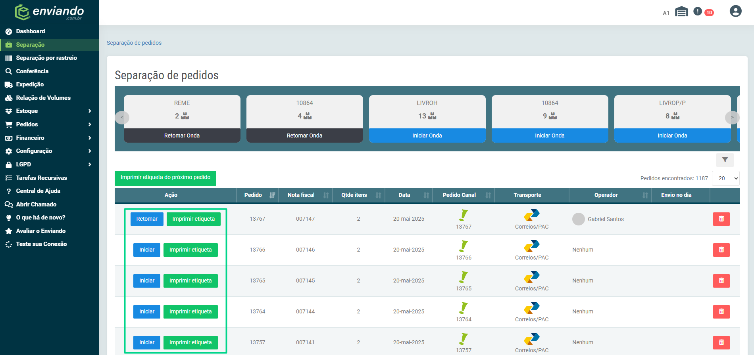Click the nota fiscal 007147 cell
Viewport: 754px width, 355px height.
(x=305, y=219)
